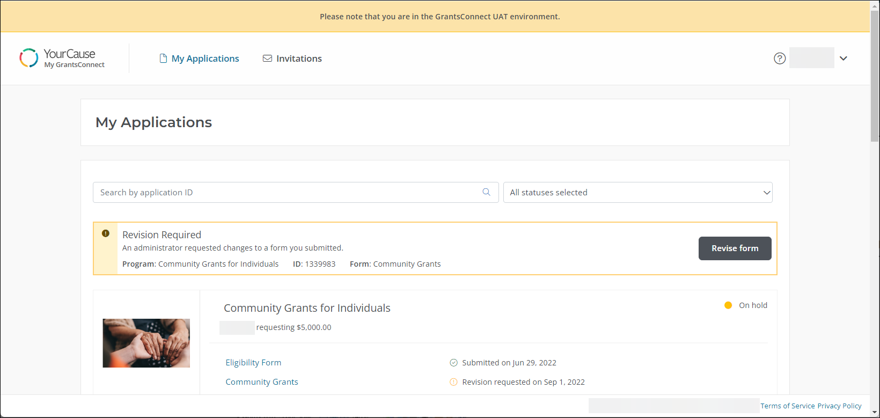
Task: Click the revision requested alert icon
Action: (x=453, y=382)
